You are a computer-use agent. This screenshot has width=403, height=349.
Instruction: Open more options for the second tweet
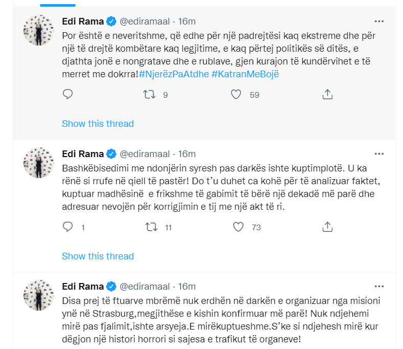click(x=379, y=154)
